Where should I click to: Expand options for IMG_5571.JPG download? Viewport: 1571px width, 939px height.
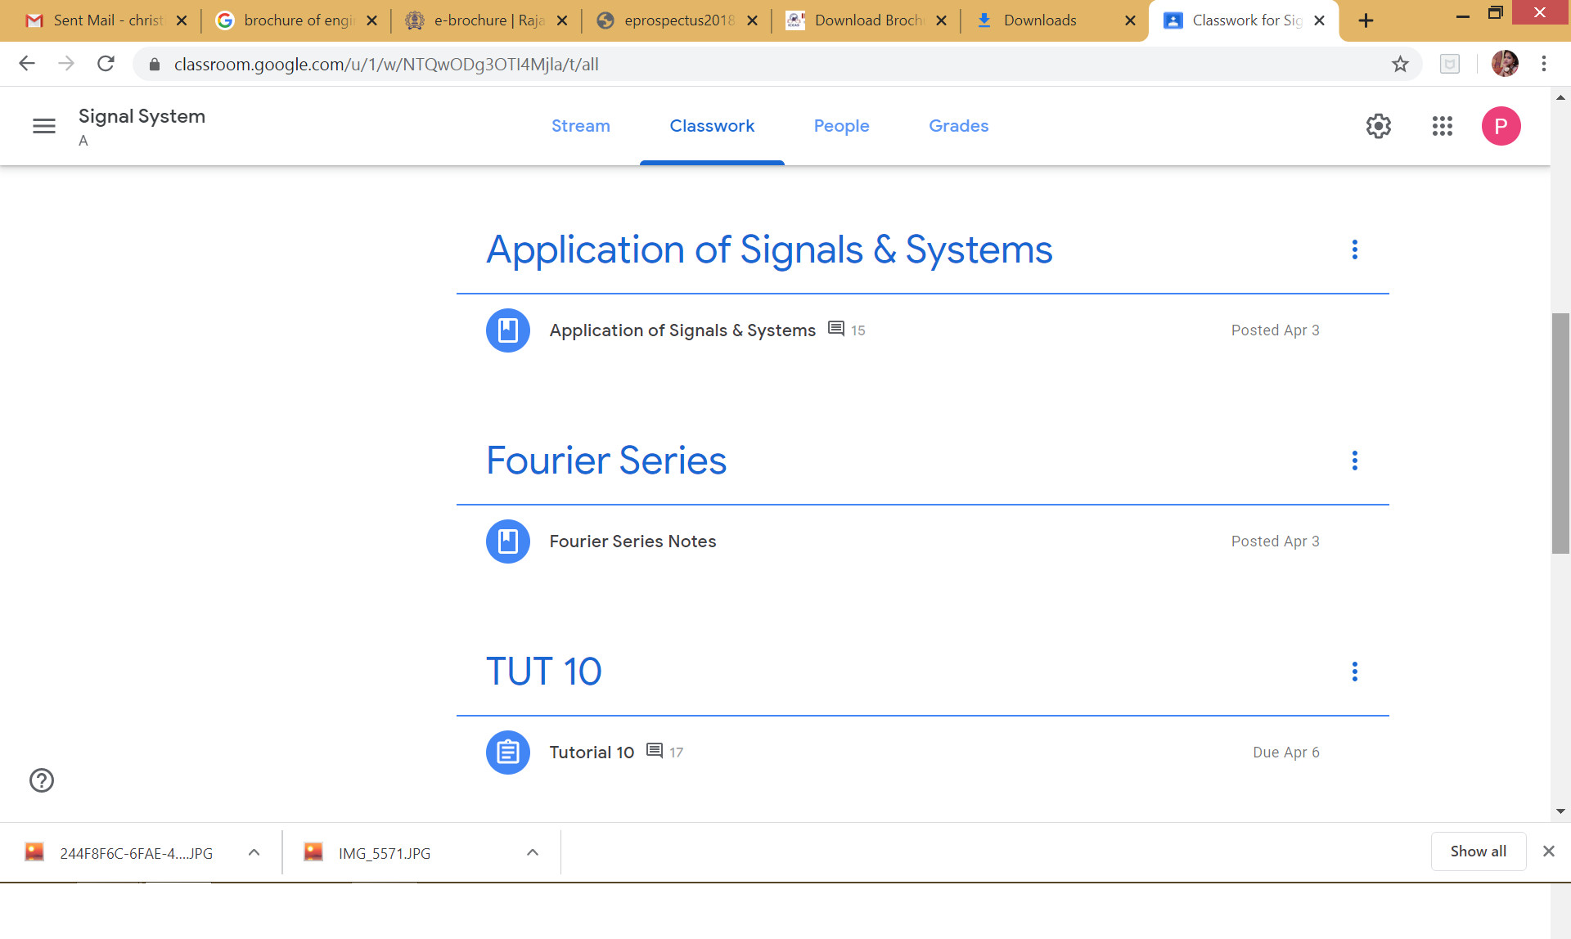533,852
